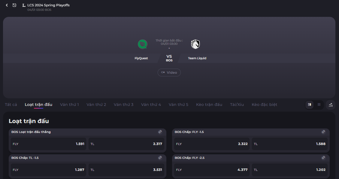Screen dimensions: 339x179
Task: Click the BO5 Chấp: FLY -2.5 label
Action: tap(189, 158)
